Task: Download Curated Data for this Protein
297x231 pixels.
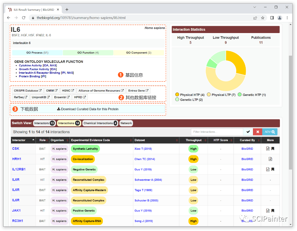Action: click(x=88, y=109)
